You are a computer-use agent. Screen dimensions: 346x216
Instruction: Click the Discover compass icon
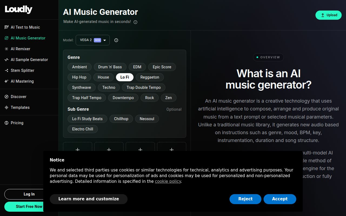pyautogui.click(x=6, y=97)
